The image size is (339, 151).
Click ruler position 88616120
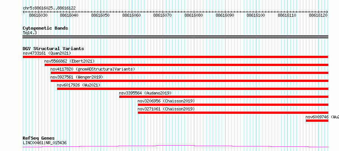coord(318,16)
